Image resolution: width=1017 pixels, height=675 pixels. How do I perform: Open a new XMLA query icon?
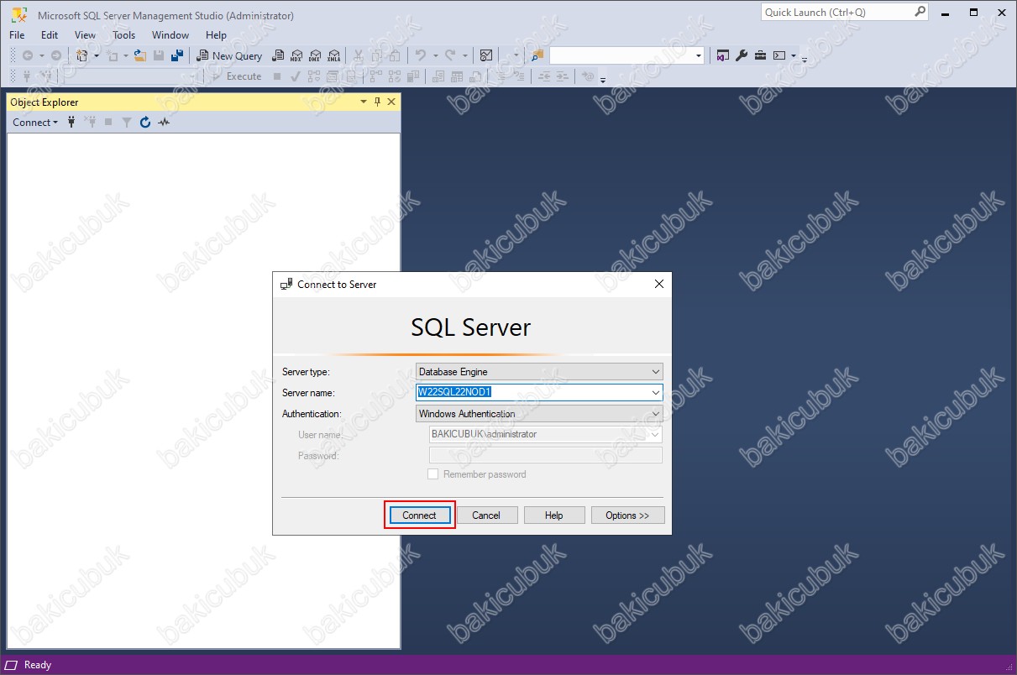(x=334, y=55)
